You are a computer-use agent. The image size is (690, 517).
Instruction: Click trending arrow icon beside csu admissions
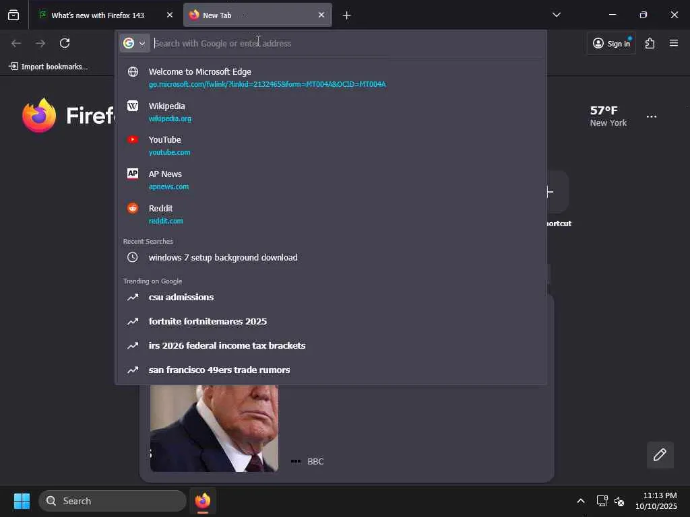133,297
